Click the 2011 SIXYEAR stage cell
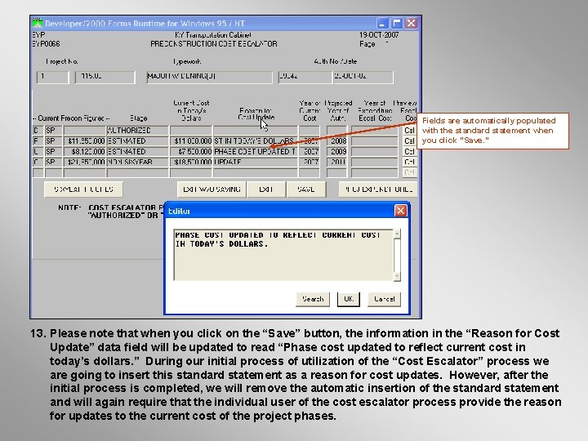This screenshot has height=441, width=588. [x=138, y=162]
